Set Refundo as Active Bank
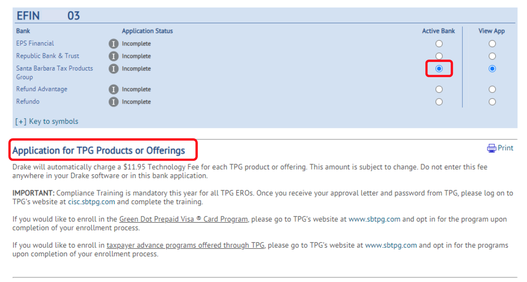 439,102
